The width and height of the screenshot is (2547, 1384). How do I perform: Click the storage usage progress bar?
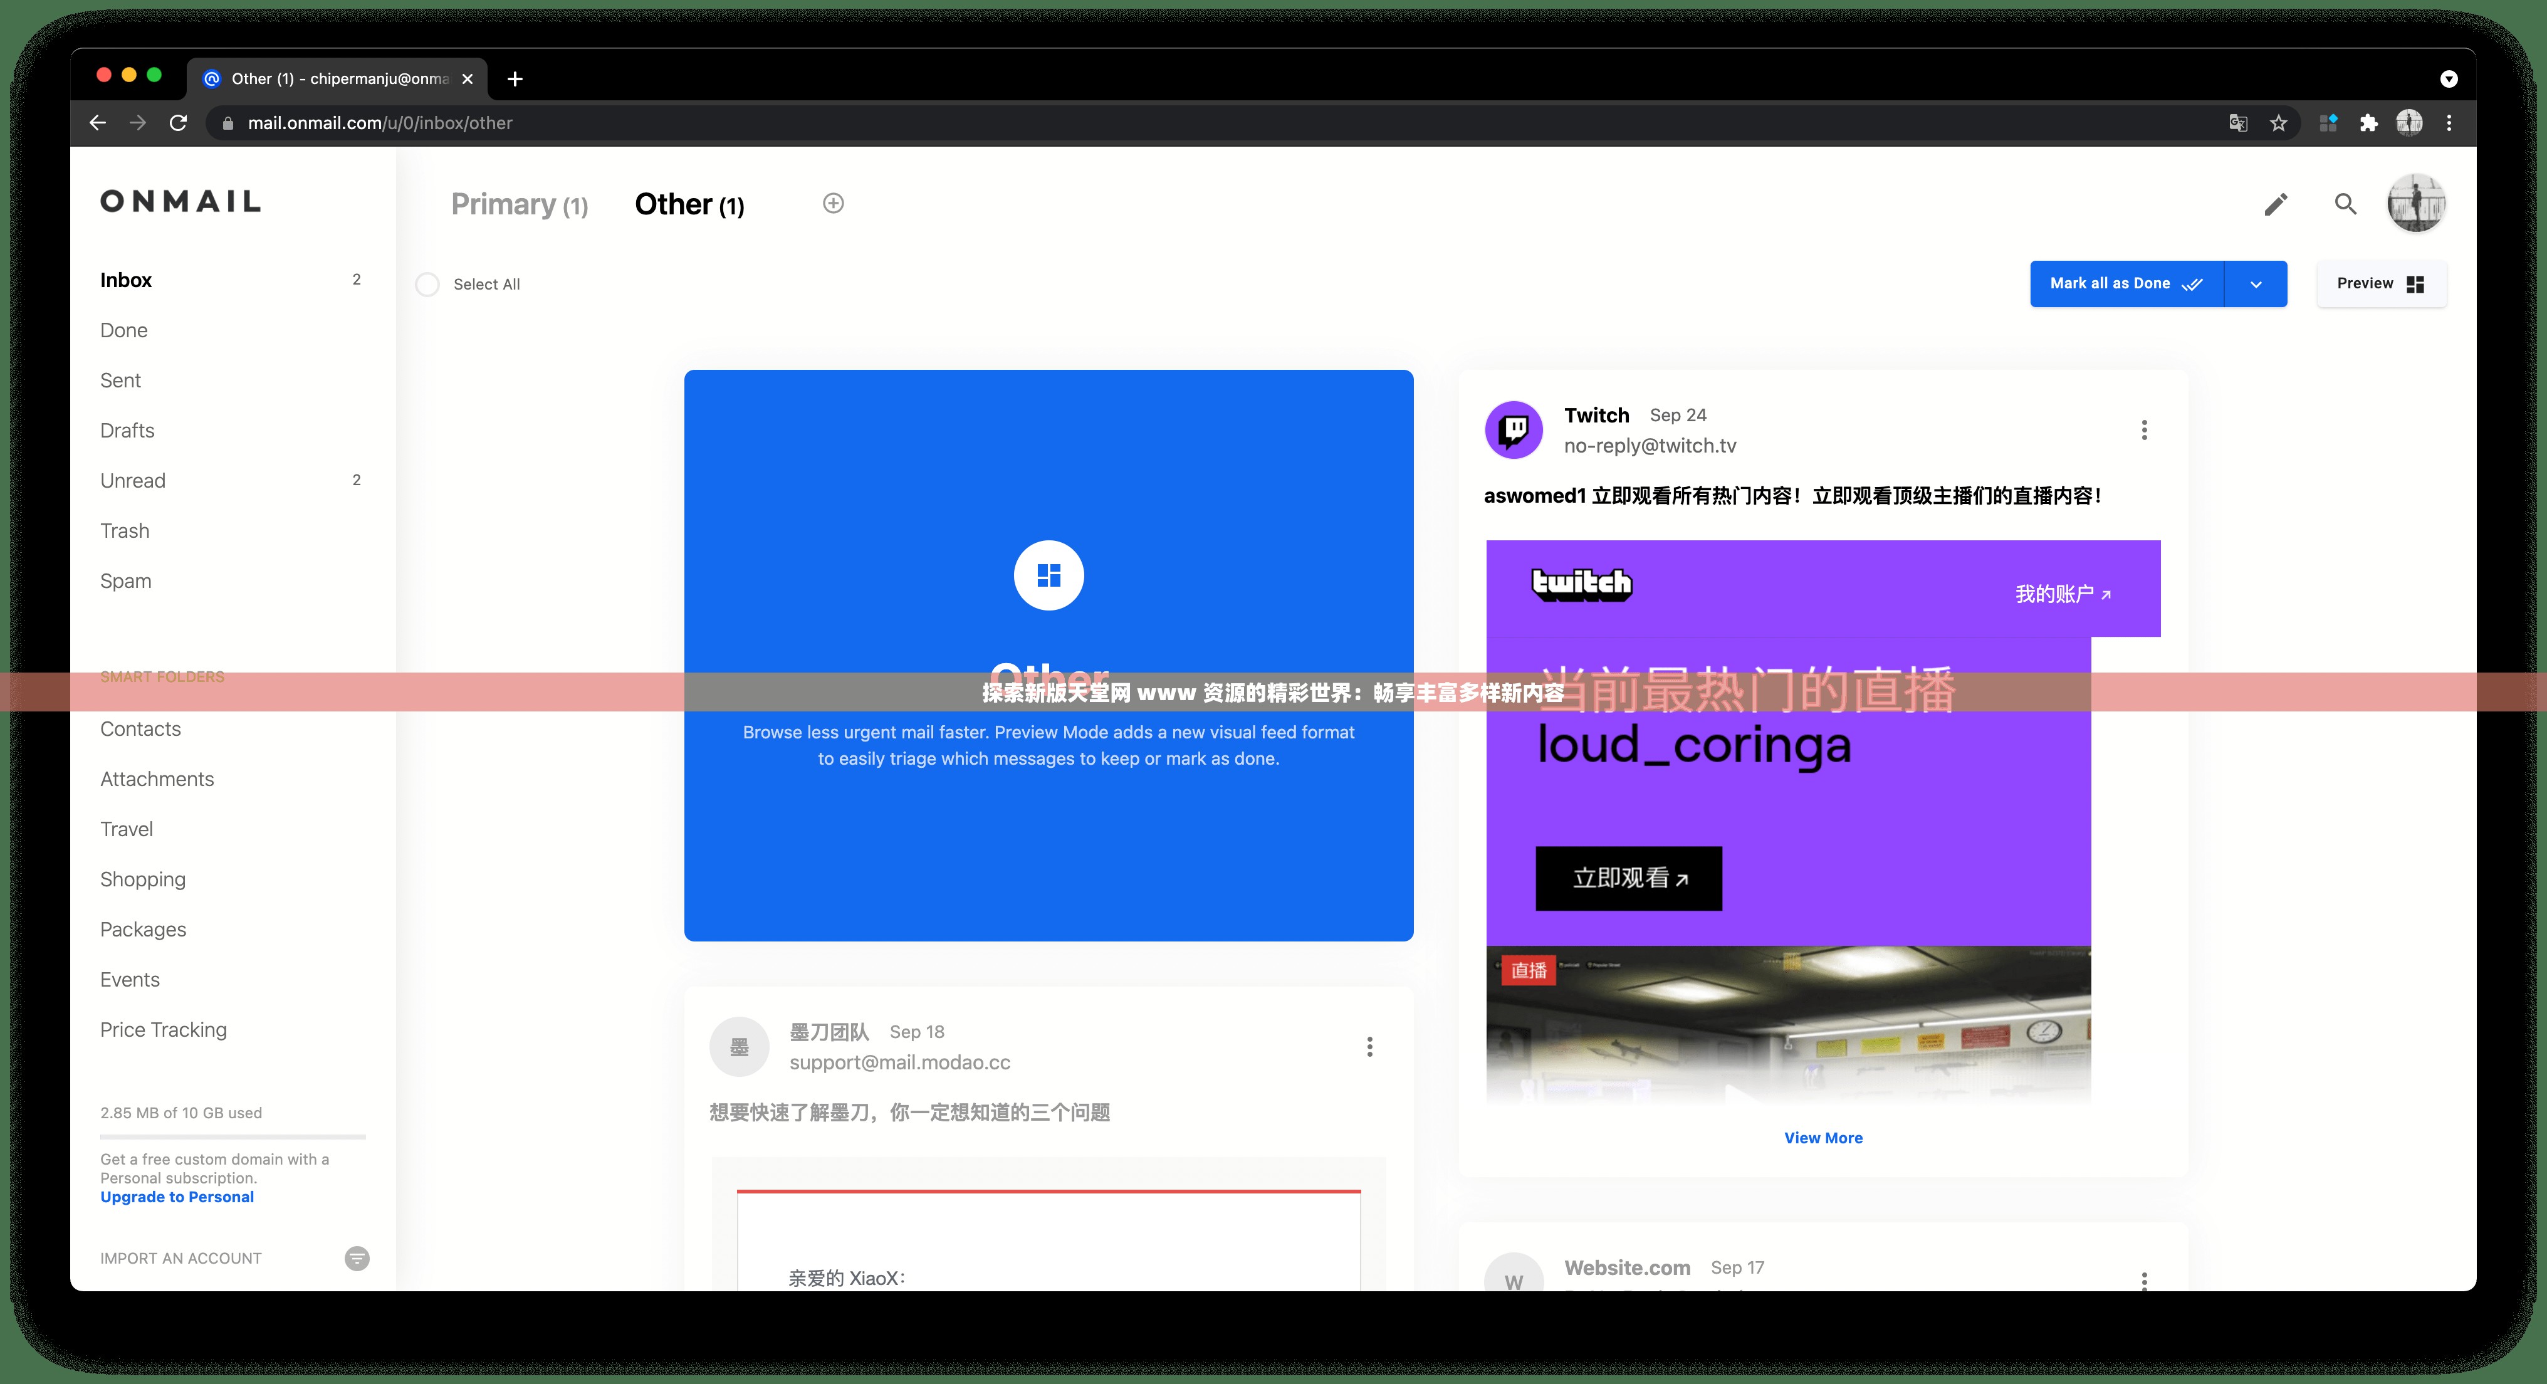[x=233, y=1137]
